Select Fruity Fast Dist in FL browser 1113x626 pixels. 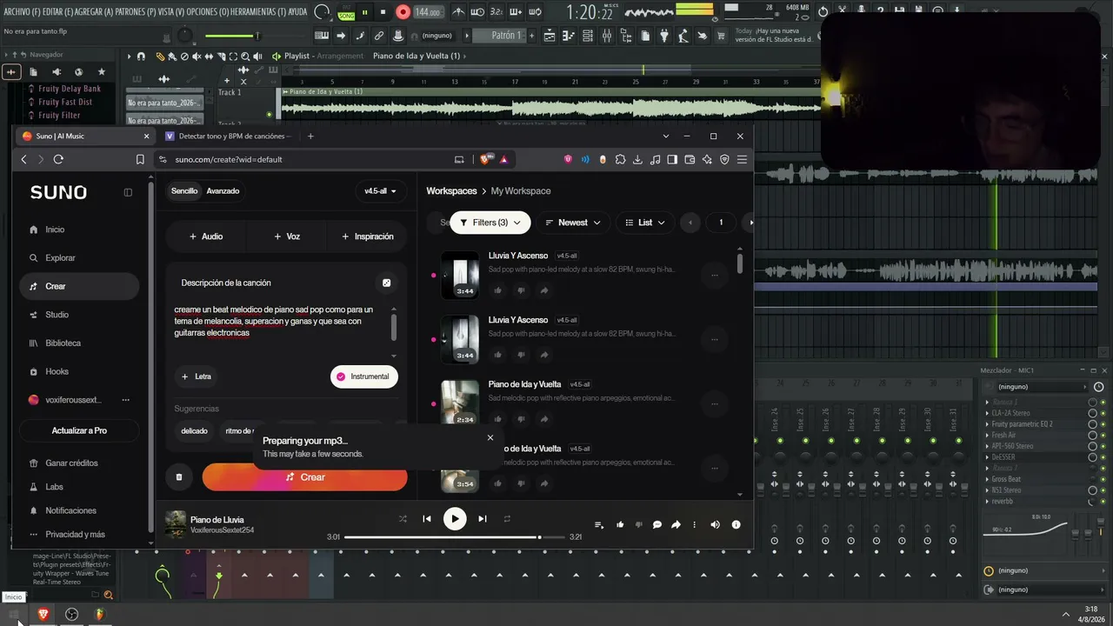(x=65, y=102)
